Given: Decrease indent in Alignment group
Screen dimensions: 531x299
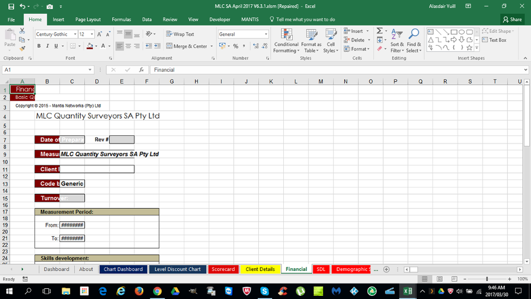Looking at the screenshot, I should pyautogui.click(x=149, y=46).
